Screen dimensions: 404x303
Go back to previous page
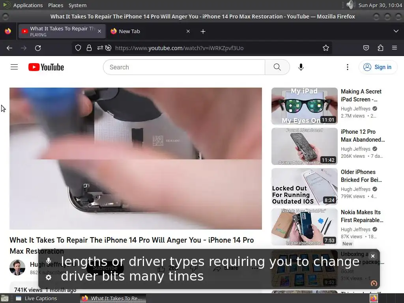coord(9,48)
